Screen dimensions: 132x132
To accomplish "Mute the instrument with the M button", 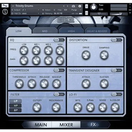I will pos(87,13).
